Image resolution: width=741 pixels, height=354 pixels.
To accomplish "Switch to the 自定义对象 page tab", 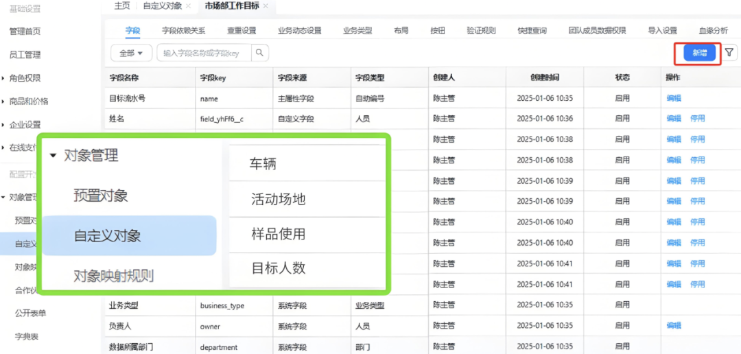I will (162, 5).
